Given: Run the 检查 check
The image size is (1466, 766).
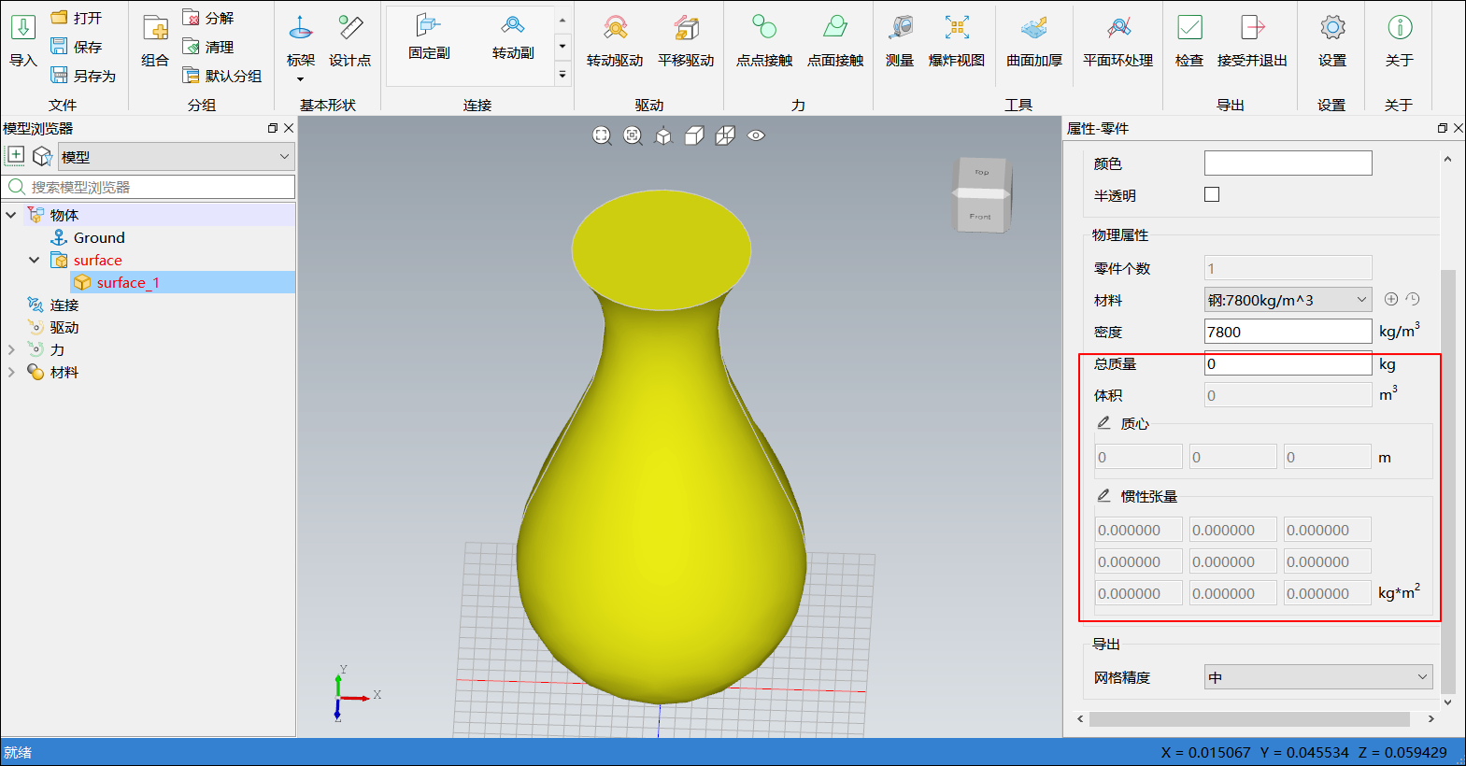Looking at the screenshot, I should [x=1189, y=40].
